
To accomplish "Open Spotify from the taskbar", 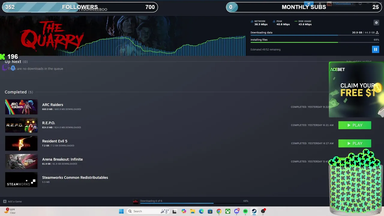I will coord(245,211).
